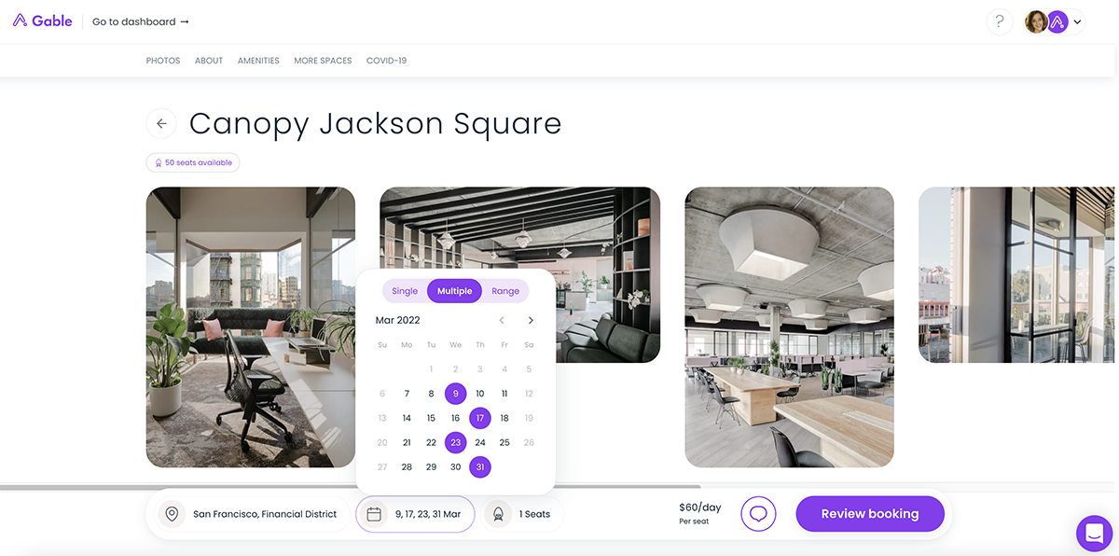Click the Review booking button
The image size is (1119, 556).
869,514
